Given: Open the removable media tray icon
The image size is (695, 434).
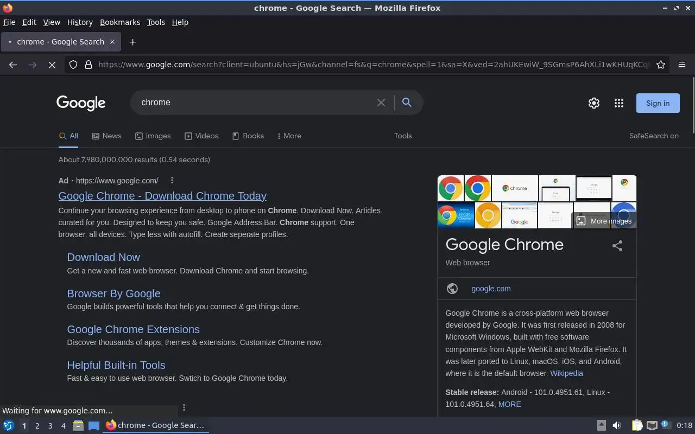Looking at the screenshot, I should point(602,425).
